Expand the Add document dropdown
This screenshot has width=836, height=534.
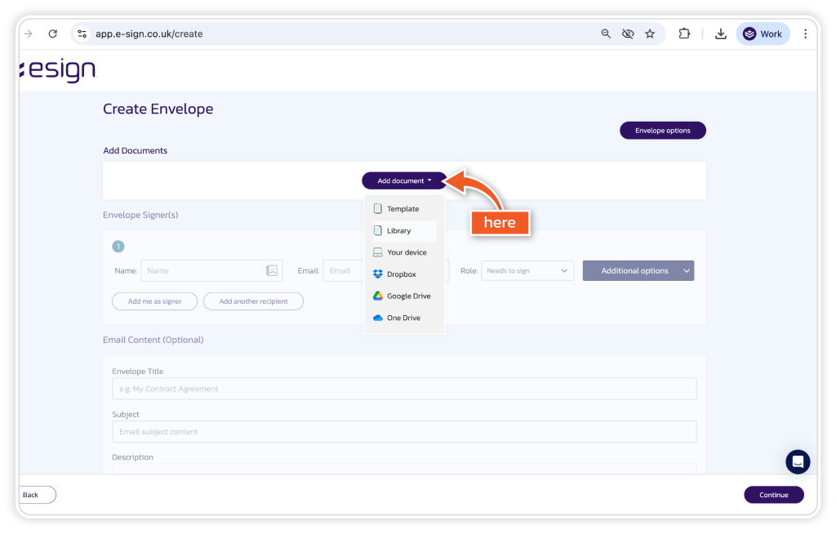point(404,180)
